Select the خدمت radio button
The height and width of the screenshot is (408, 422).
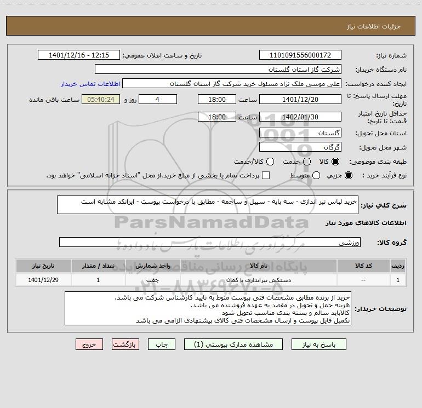coord(307,162)
